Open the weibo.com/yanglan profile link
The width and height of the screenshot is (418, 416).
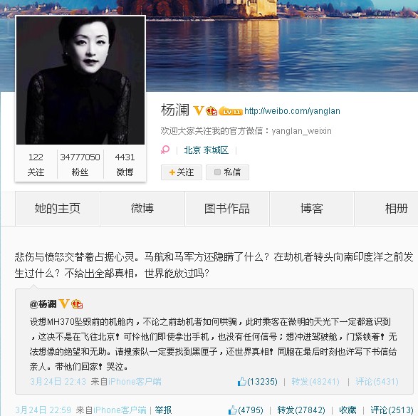click(x=292, y=110)
